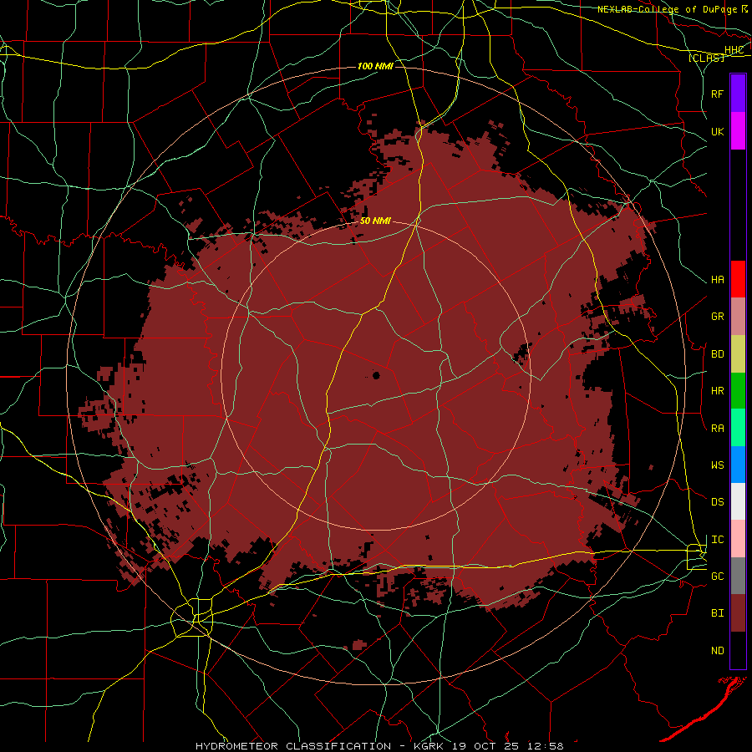
Task: Click the 12:58 timestamp
Action: point(547,746)
